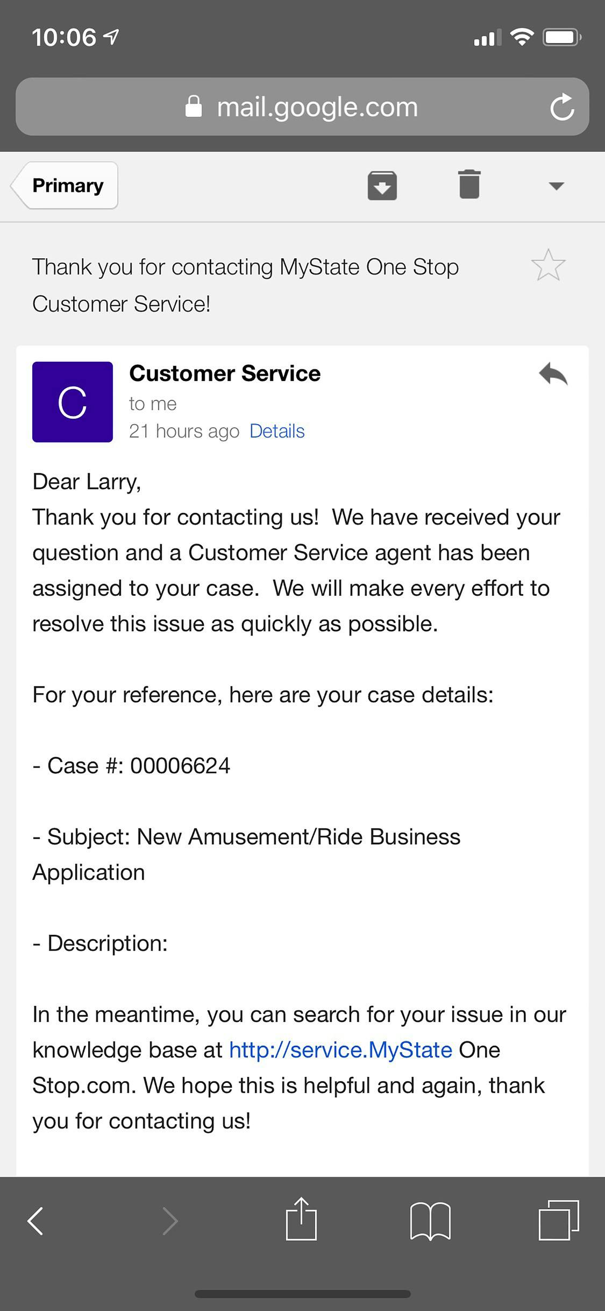Show open Safari tabs

pyautogui.click(x=559, y=1220)
